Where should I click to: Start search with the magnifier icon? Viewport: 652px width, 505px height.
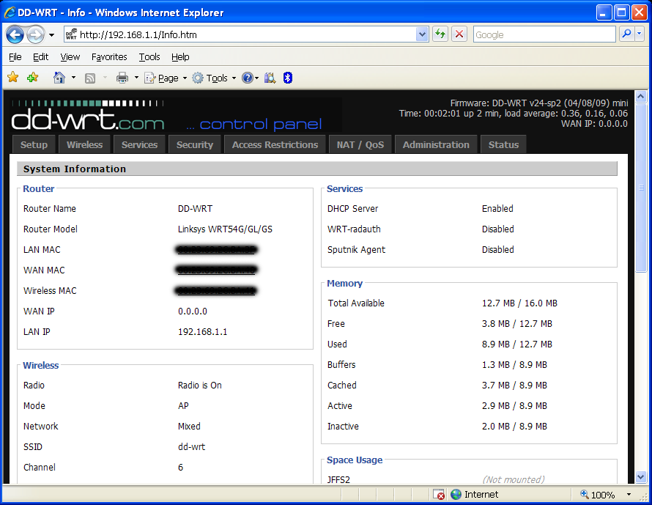coord(626,34)
